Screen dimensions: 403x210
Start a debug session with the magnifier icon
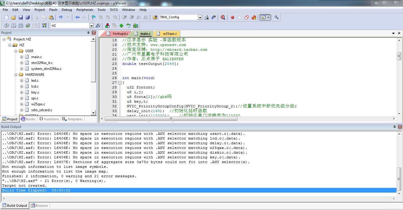(x=223, y=17)
